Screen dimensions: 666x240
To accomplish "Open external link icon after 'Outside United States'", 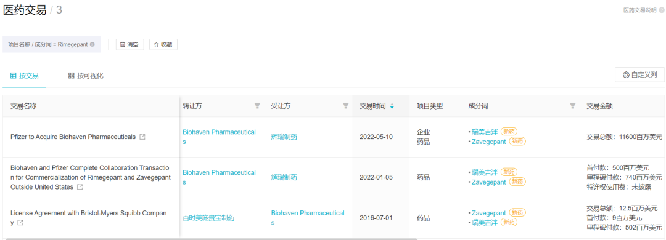I will pos(80,186).
